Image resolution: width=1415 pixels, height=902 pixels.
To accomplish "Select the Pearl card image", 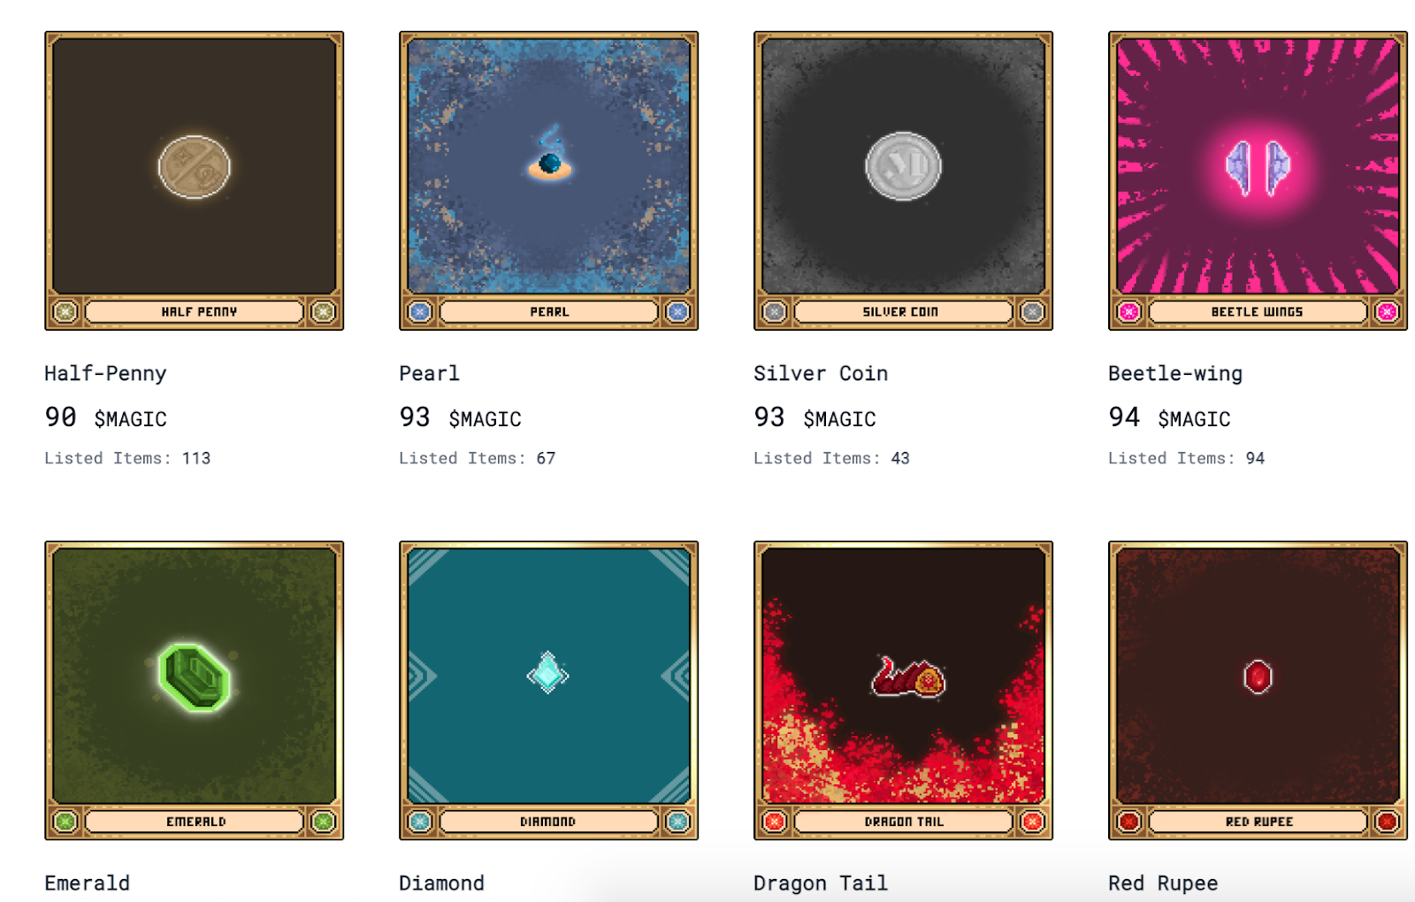I will (548, 181).
